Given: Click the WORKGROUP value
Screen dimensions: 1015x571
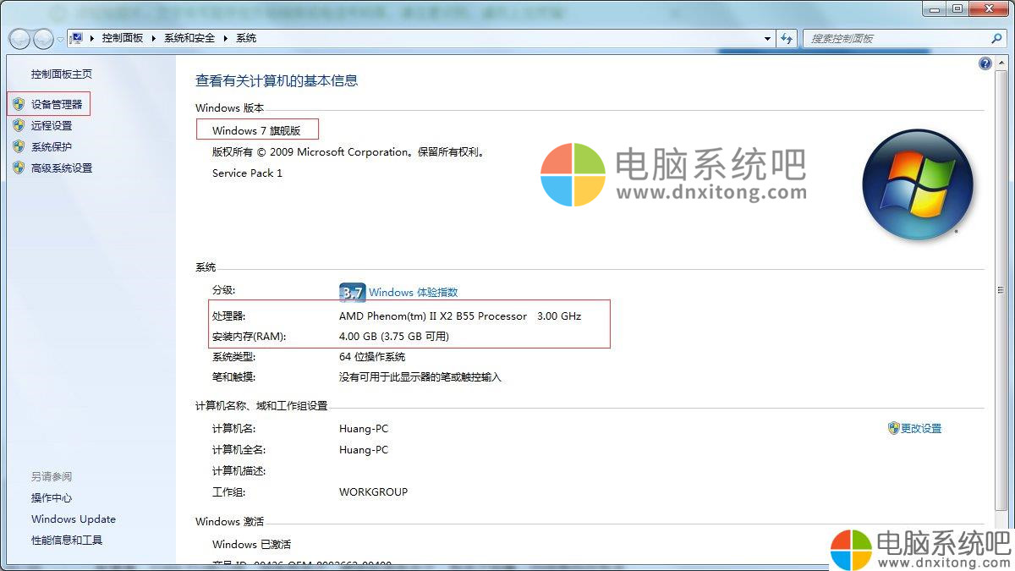Looking at the screenshot, I should click(373, 491).
